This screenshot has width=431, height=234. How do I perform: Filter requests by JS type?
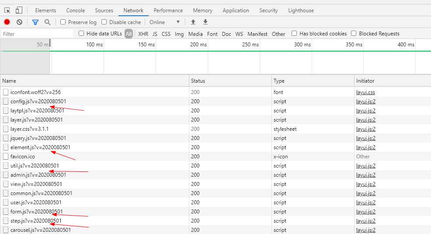point(155,34)
